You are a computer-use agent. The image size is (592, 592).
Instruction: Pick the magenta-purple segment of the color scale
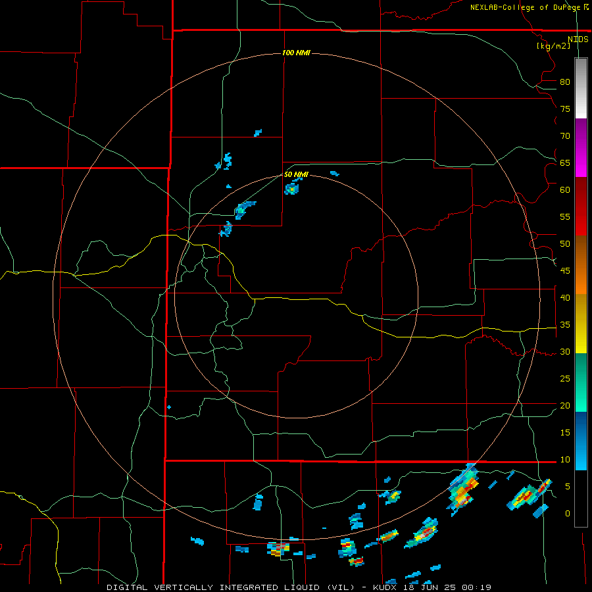click(x=581, y=147)
